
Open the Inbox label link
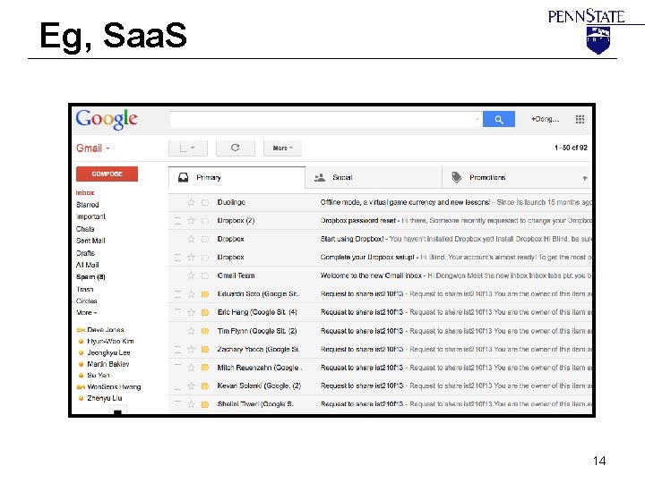pyautogui.click(x=85, y=192)
